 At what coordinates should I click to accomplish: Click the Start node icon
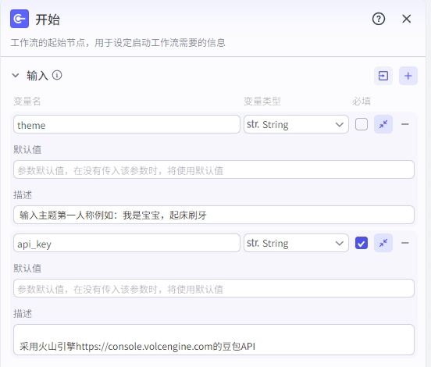click(20, 19)
